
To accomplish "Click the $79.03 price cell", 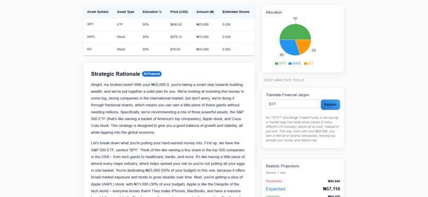I will pos(175,49).
